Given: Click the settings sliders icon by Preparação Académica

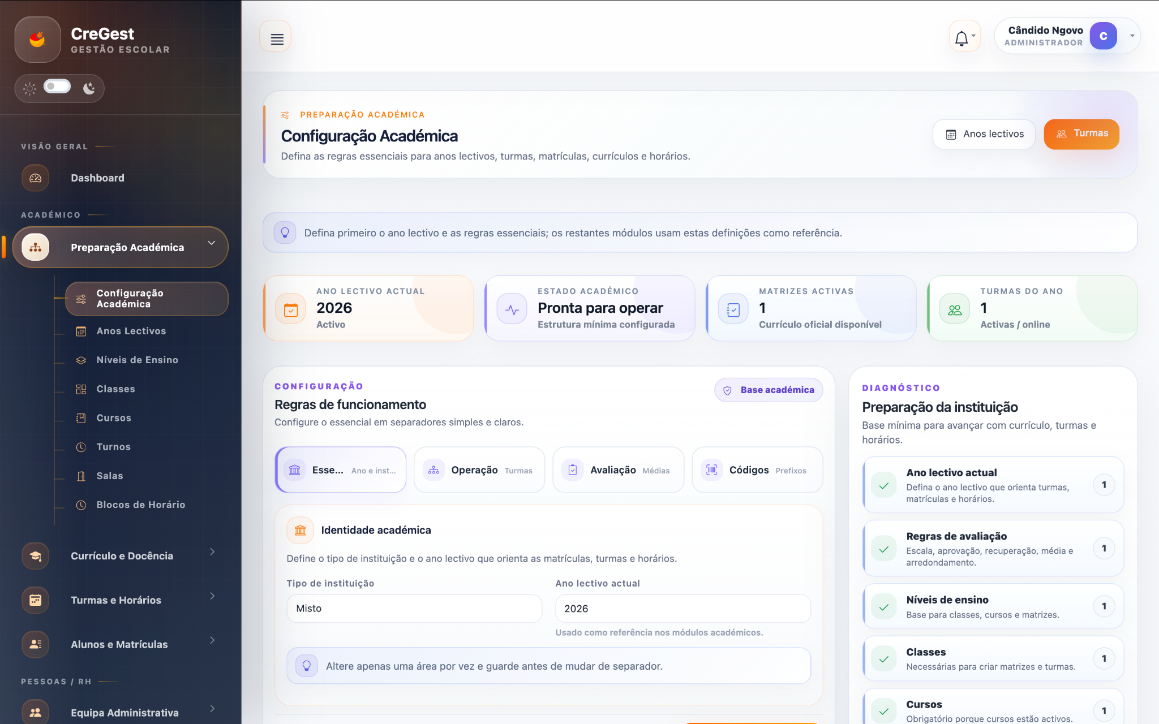Looking at the screenshot, I should pos(285,115).
